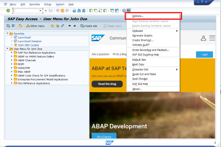Open the Character Set submenu
Viewport: 221px width, 147px height.
(x=153, y=70)
